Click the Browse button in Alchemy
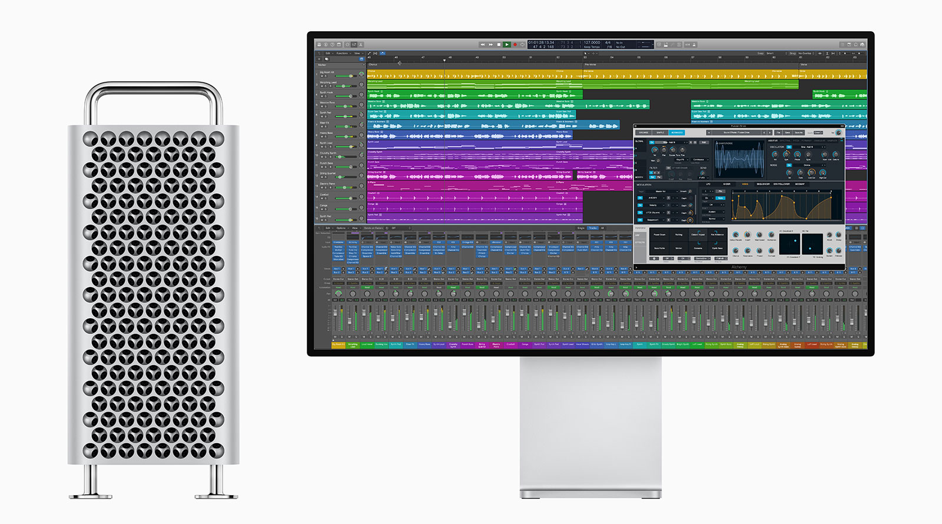942x524 pixels. (644, 133)
